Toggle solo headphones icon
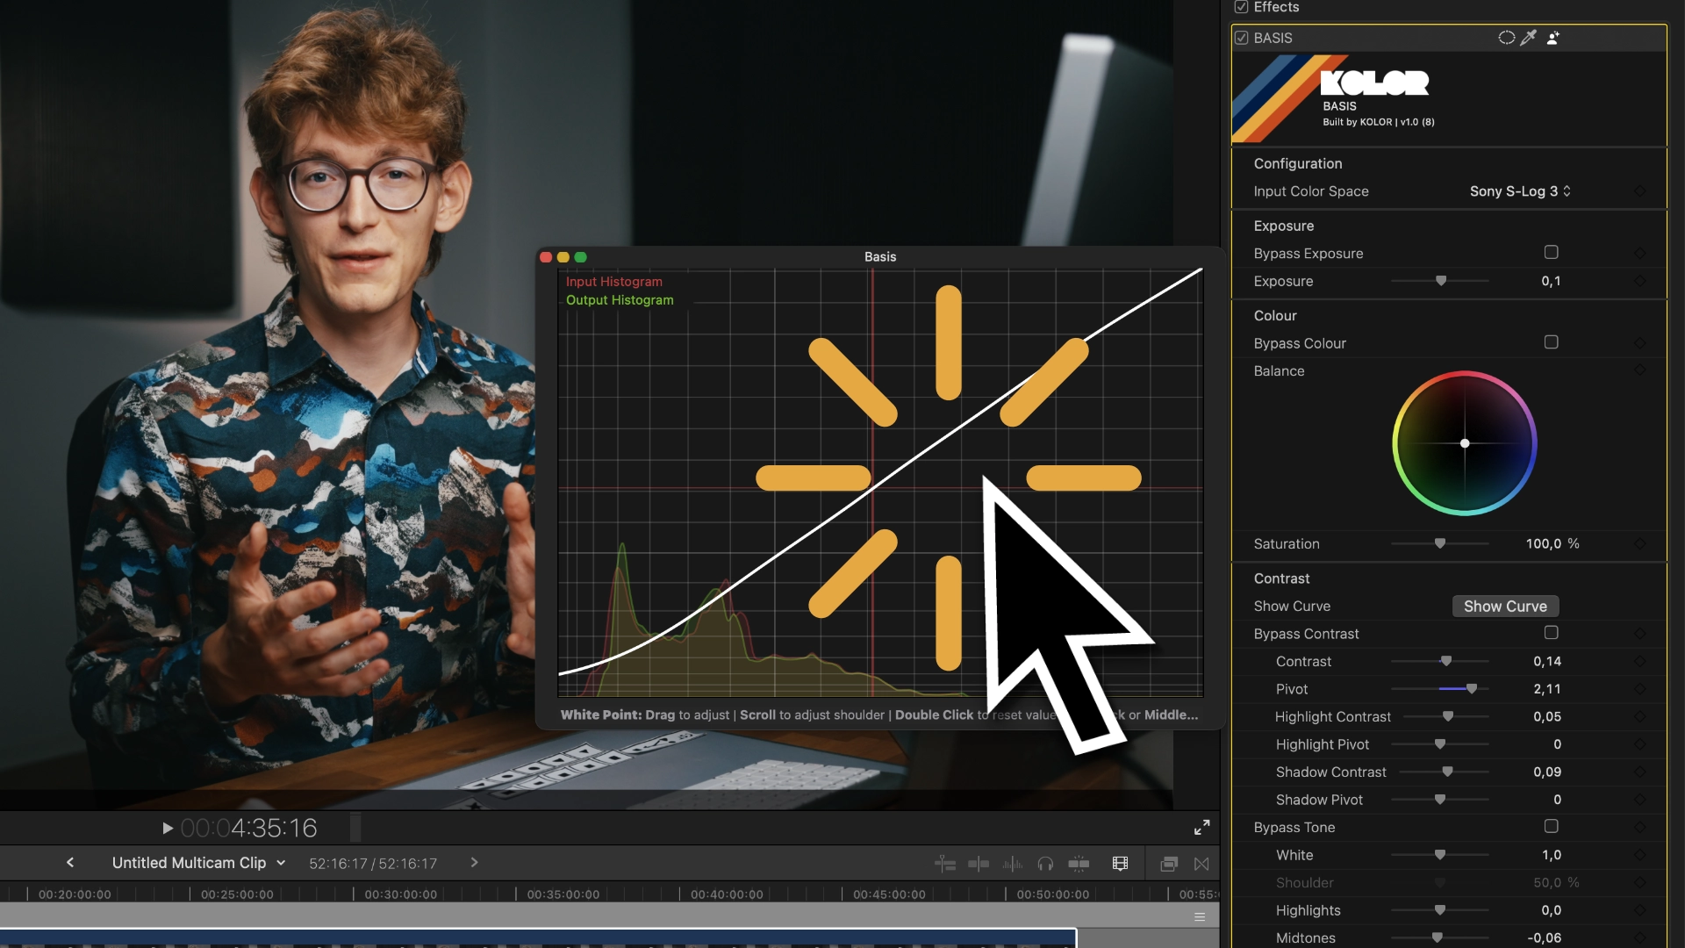1685x948 pixels. click(1044, 864)
